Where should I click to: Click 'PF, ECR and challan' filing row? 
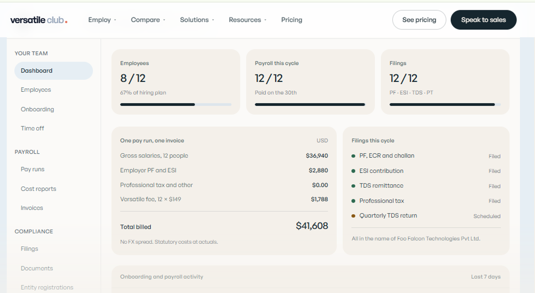(x=426, y=156)
